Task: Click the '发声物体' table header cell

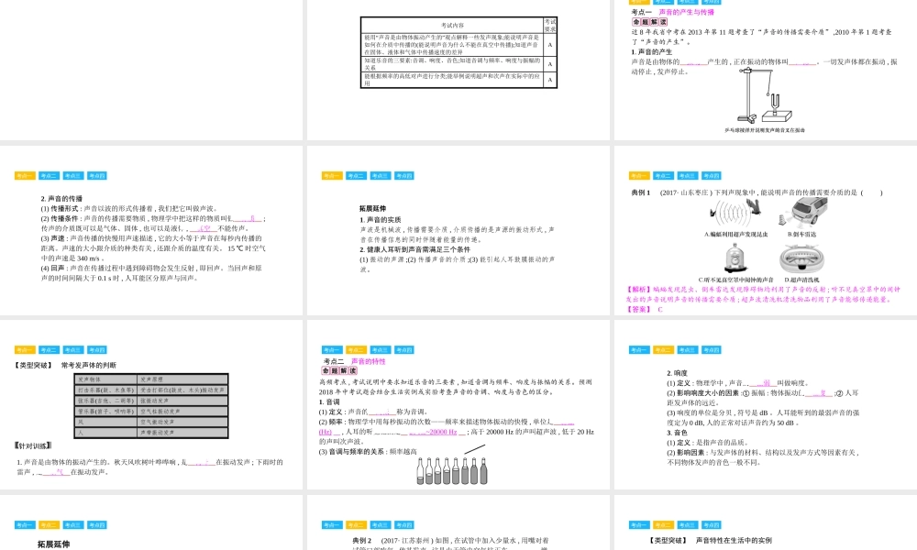Action: tap(105, 379)
